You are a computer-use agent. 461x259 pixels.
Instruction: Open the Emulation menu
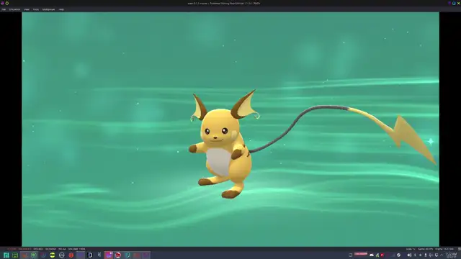point(14,9)
